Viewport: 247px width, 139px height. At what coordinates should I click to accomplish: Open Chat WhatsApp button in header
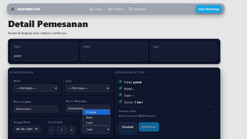tap(208, 9)
